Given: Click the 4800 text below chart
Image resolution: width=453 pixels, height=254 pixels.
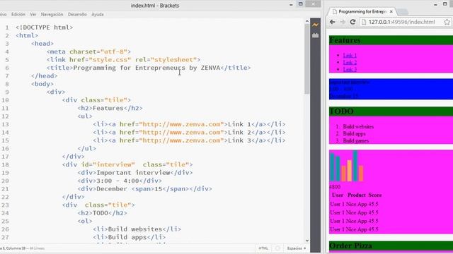Looking at the screenshot, I should [335, 187].
